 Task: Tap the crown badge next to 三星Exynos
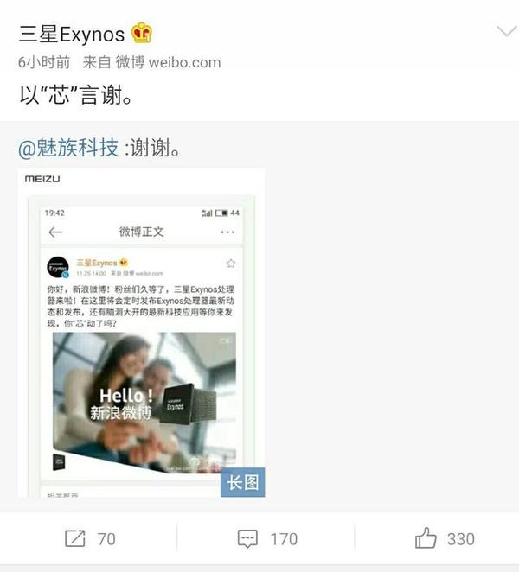pyautogui.click(x=142, y=33)
